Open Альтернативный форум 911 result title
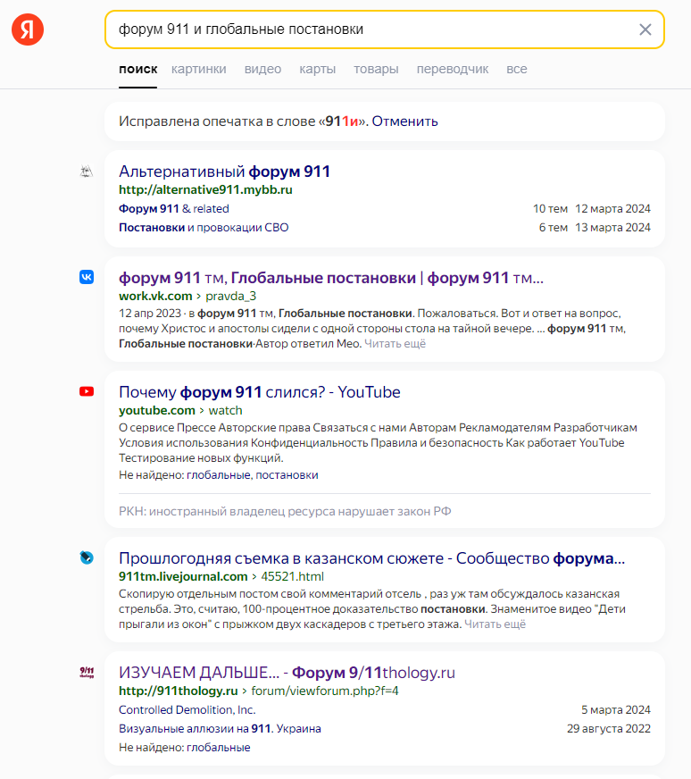Viewport: 691px width, 779px height. 224,172
